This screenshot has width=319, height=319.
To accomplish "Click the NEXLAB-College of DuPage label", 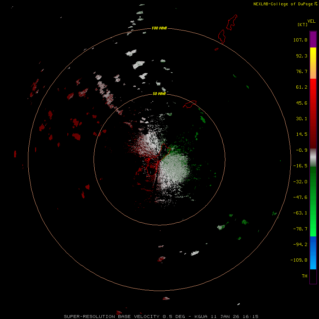I will point(283,4).
